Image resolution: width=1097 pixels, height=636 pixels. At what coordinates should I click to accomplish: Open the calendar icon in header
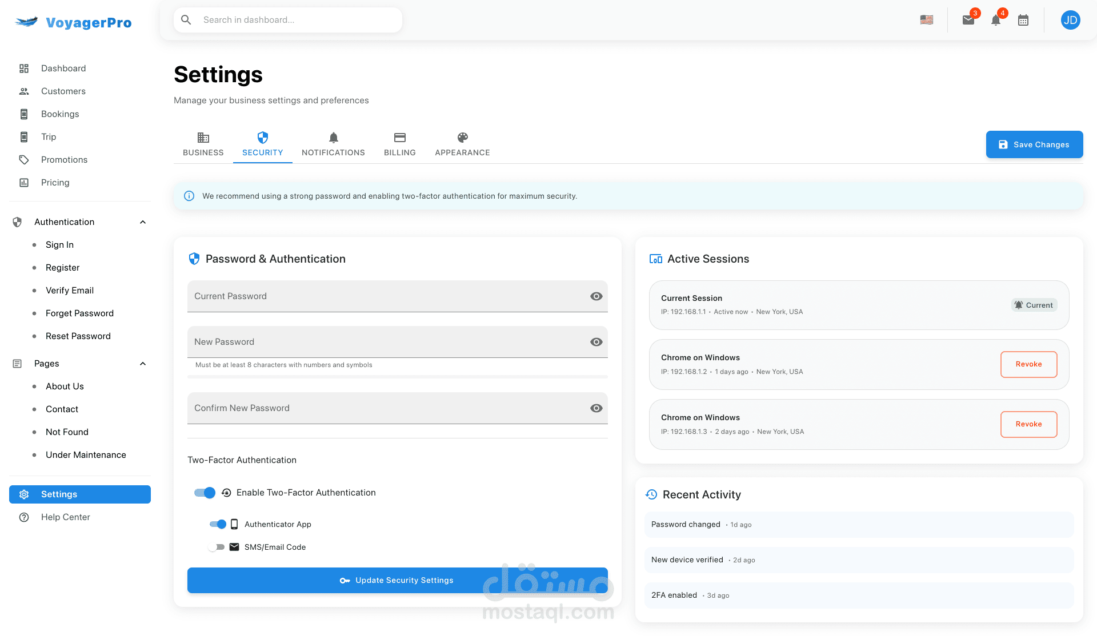tap(1023, 21)
